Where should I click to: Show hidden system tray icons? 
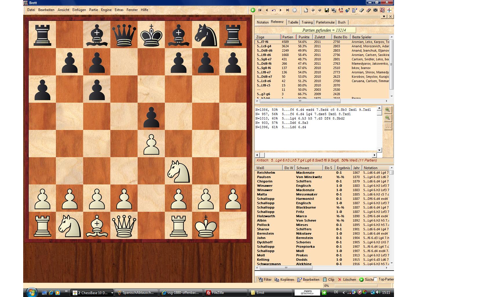click(x=344, y=292)
